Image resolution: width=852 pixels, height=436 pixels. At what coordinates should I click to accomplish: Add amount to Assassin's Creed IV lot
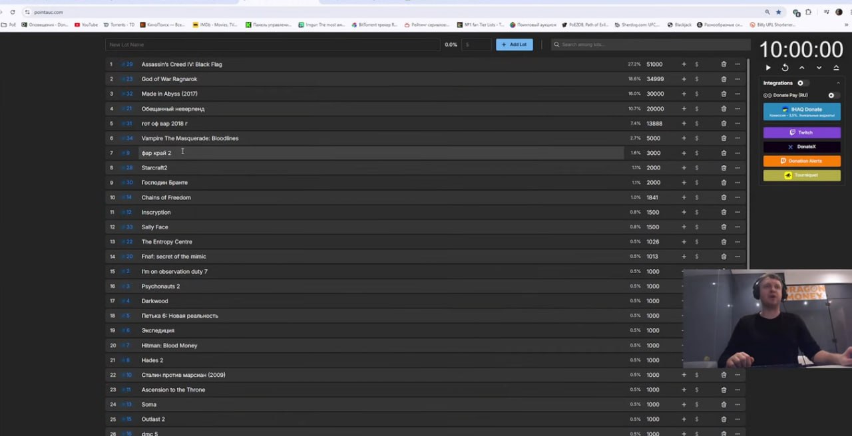(x=684, y=64)
